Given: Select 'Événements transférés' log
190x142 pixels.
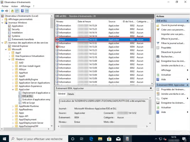Looking at the screenshot, I should click(23, 39).
